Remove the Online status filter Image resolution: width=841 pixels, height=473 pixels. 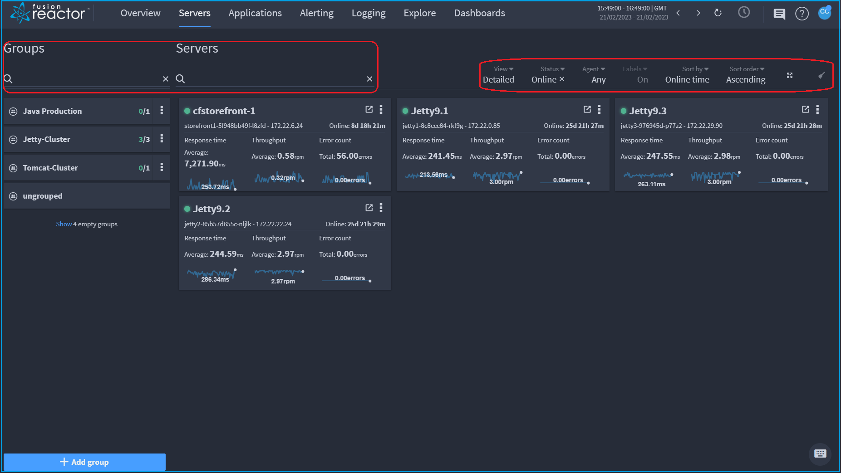(x=562, y=79)
